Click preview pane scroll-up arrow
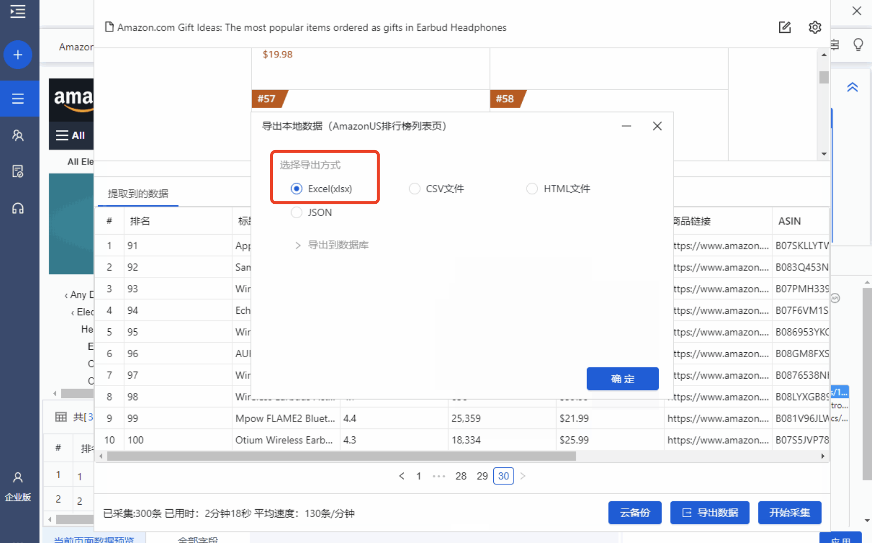Image resolution: width=872 pixels, height=543 pixels. pyautogui.click(x=824, y=55)
